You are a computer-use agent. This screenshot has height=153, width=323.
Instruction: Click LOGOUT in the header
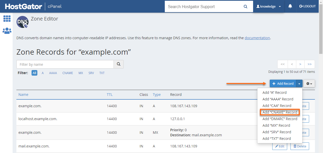(307, 6)
